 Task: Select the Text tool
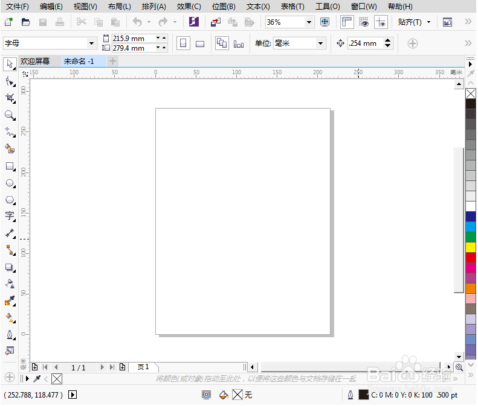10,216
